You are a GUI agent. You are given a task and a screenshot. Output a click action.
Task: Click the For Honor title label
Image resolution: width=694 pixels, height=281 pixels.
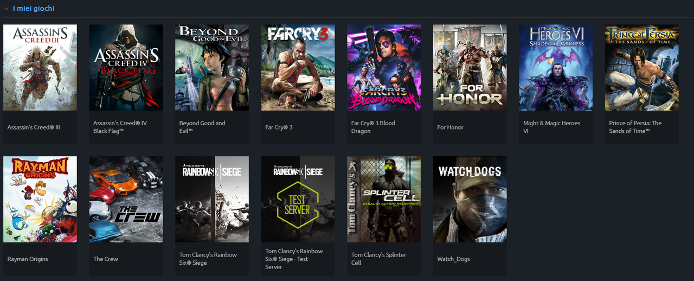point(450,127)
